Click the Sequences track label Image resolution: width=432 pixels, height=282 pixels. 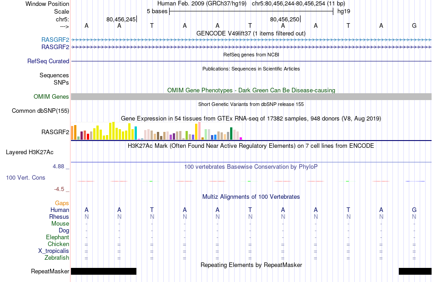(54, 75)
